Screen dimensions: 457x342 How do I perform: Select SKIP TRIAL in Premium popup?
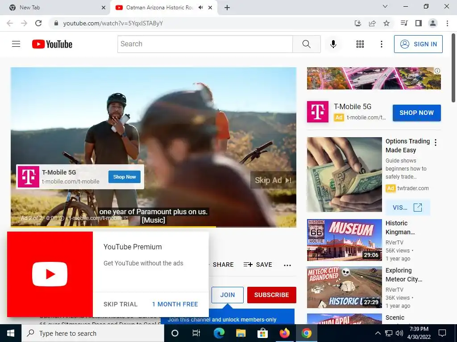[x=120, y=304]
